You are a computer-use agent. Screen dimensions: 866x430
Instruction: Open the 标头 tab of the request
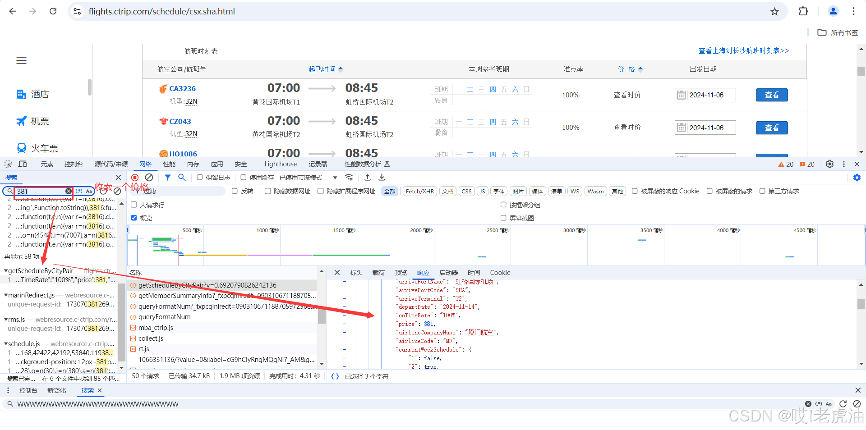point(356,273)
